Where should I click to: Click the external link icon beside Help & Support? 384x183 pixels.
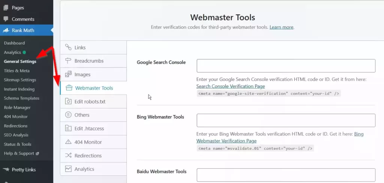pos(37,154)
